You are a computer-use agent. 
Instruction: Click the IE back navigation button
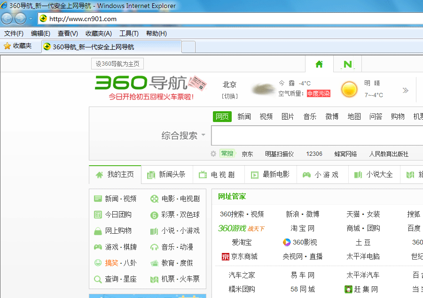(x=7, y=19)
